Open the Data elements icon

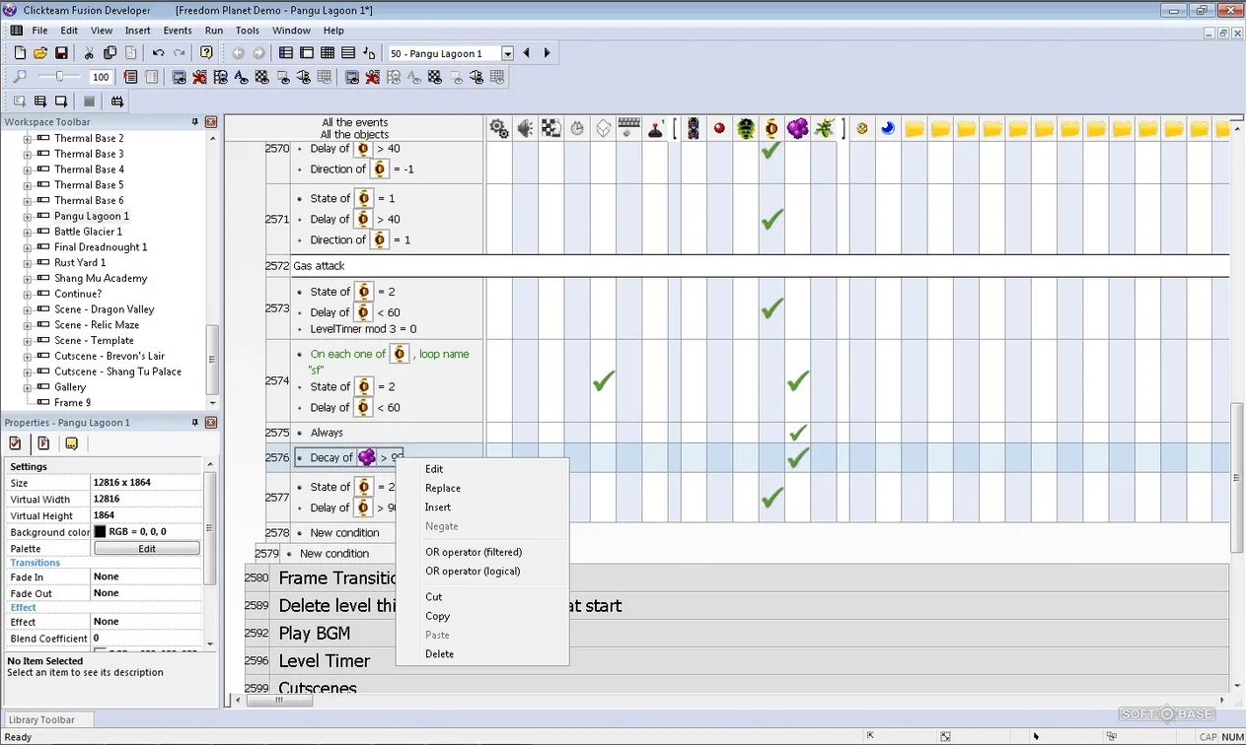[x=369, y=53]
